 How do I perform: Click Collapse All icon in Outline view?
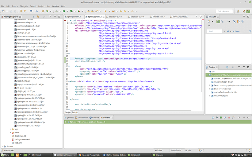click(x=227, y=67)
